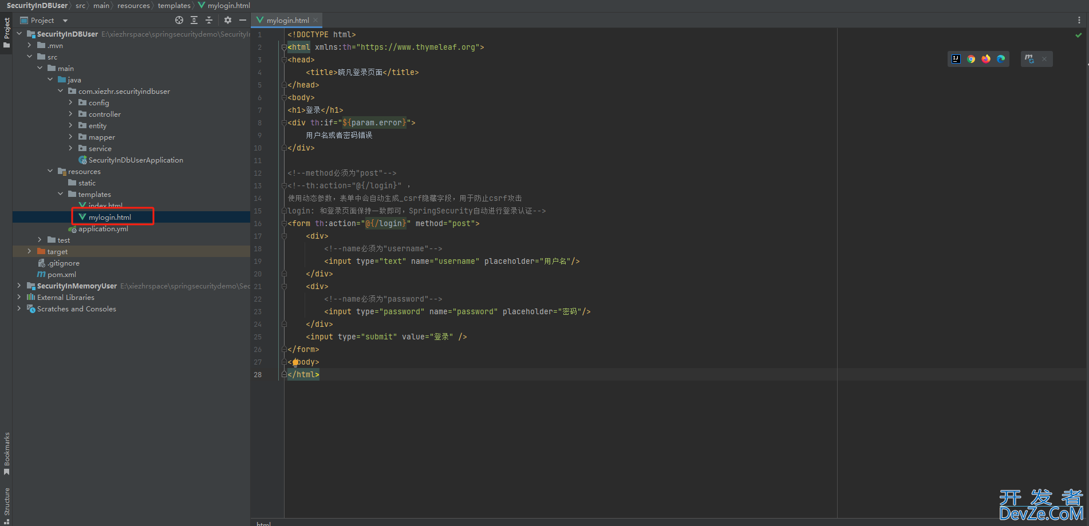
Task: Place cursor on password input line
Action: (x=457, y=312)
